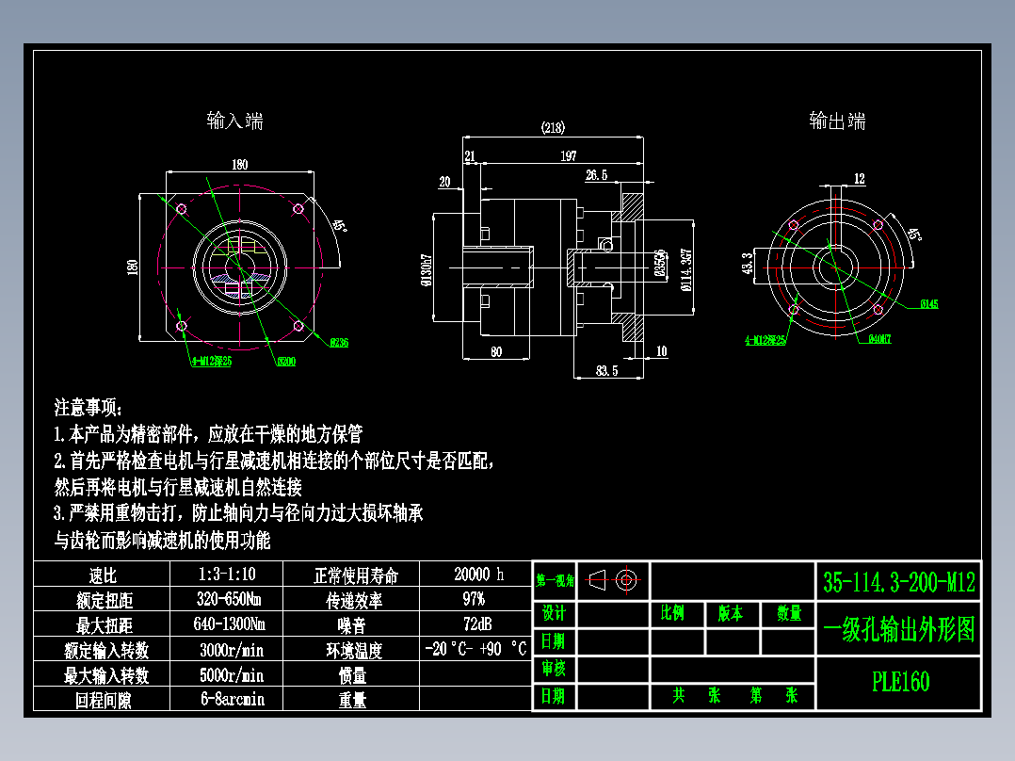Select the 43.3 dimension on output view
The height and width of the screenshot is (761, 1015).
747,265
